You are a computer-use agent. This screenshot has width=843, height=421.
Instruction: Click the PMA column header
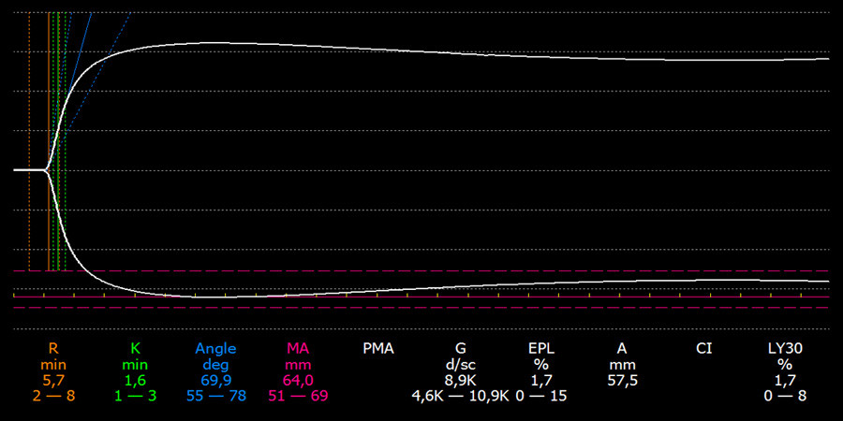(x=378, y=348)
